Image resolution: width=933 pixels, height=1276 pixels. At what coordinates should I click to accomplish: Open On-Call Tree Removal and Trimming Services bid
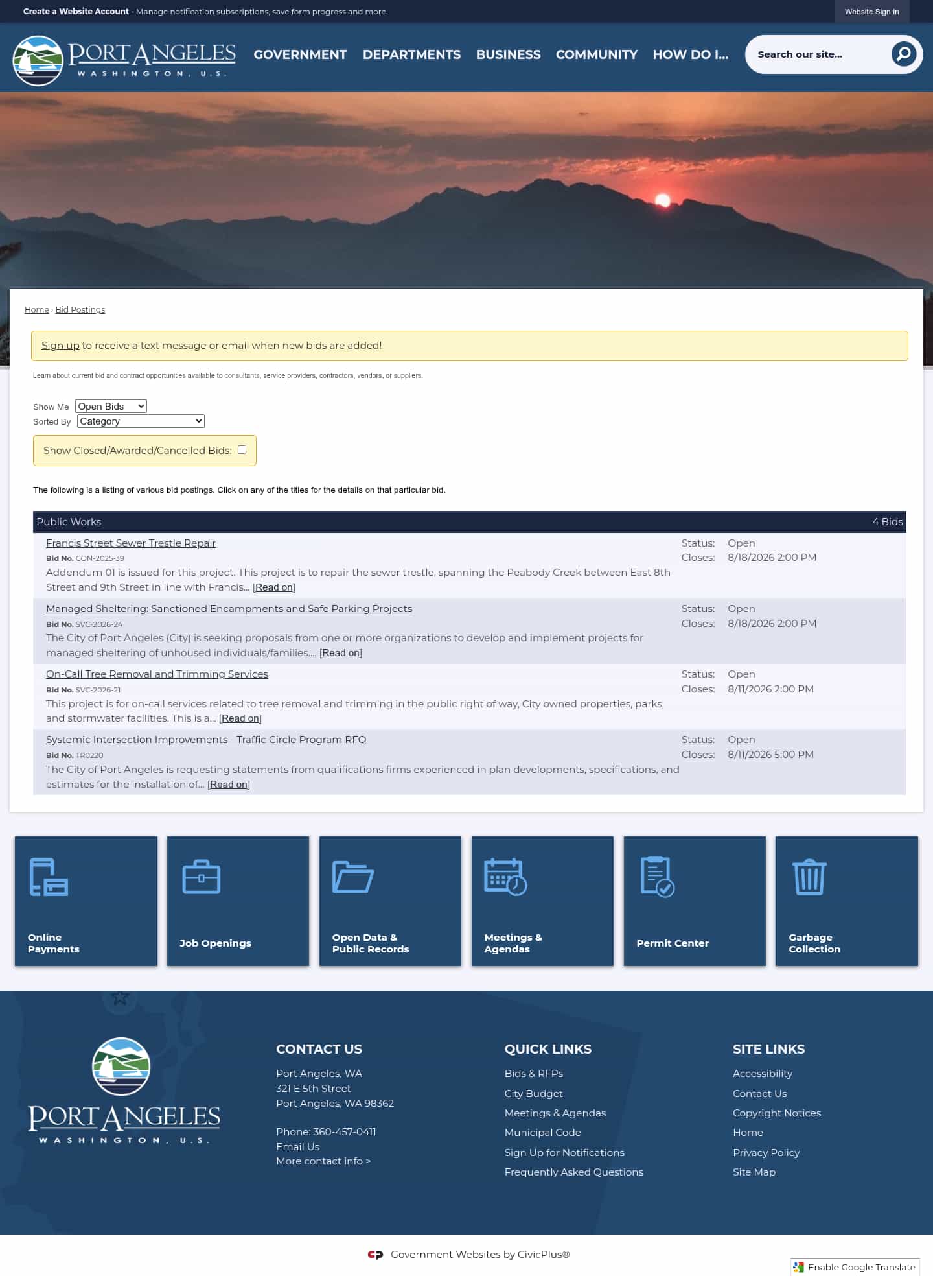(x=157, y=674)
